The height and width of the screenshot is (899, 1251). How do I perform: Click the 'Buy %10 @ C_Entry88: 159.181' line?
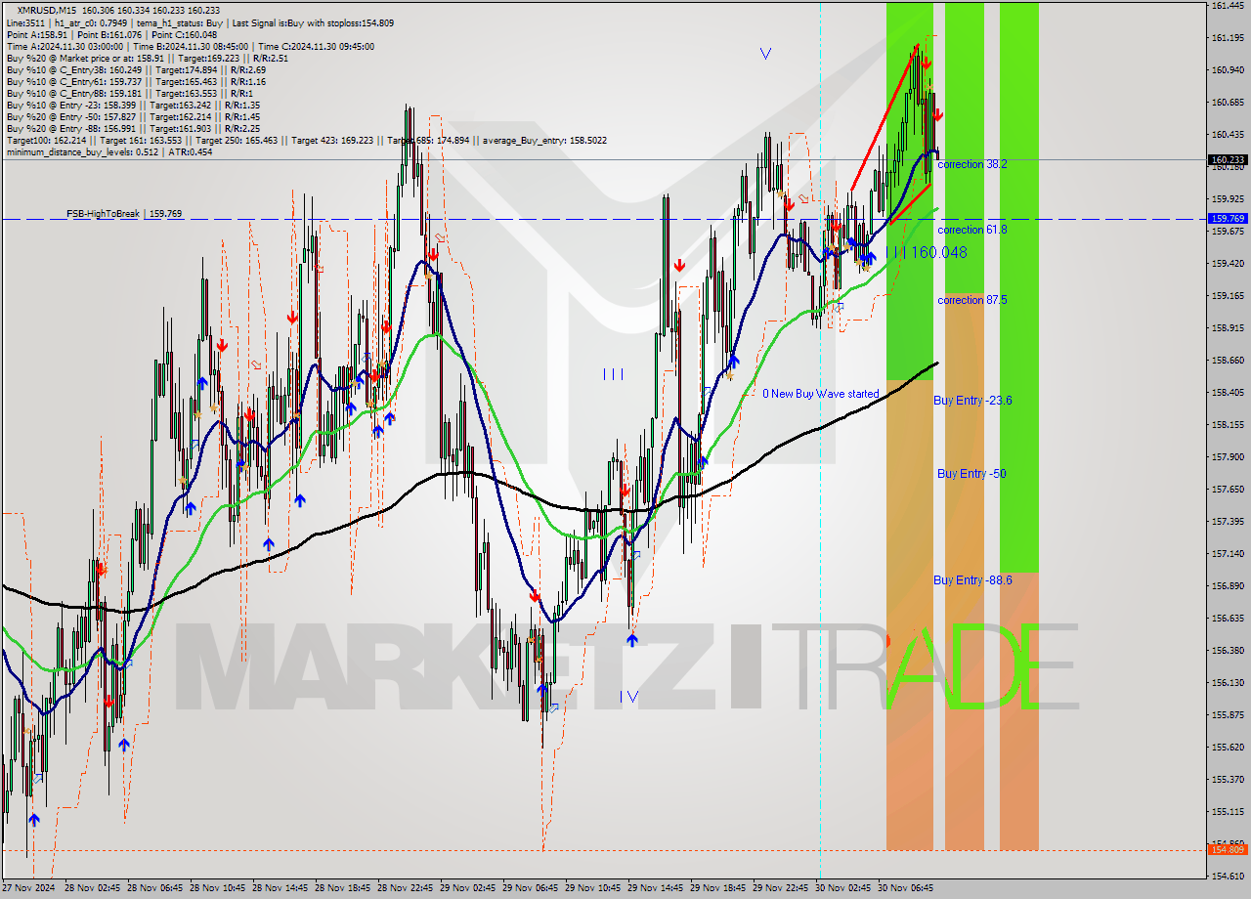129,93
